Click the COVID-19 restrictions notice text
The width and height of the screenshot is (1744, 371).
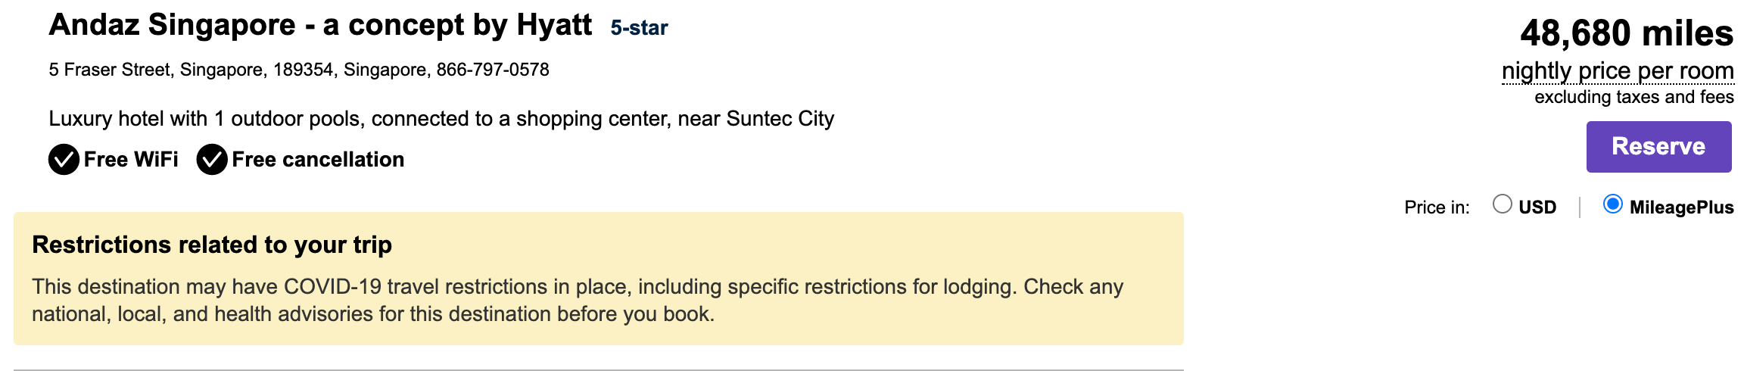(x=578, y=301)
